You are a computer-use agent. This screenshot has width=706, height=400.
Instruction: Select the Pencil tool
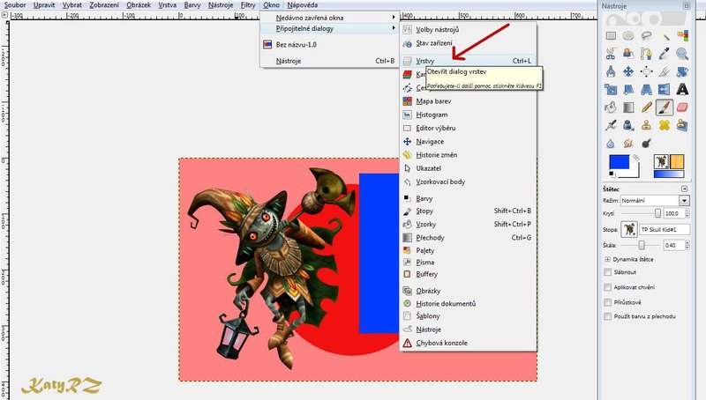point(647,107)
